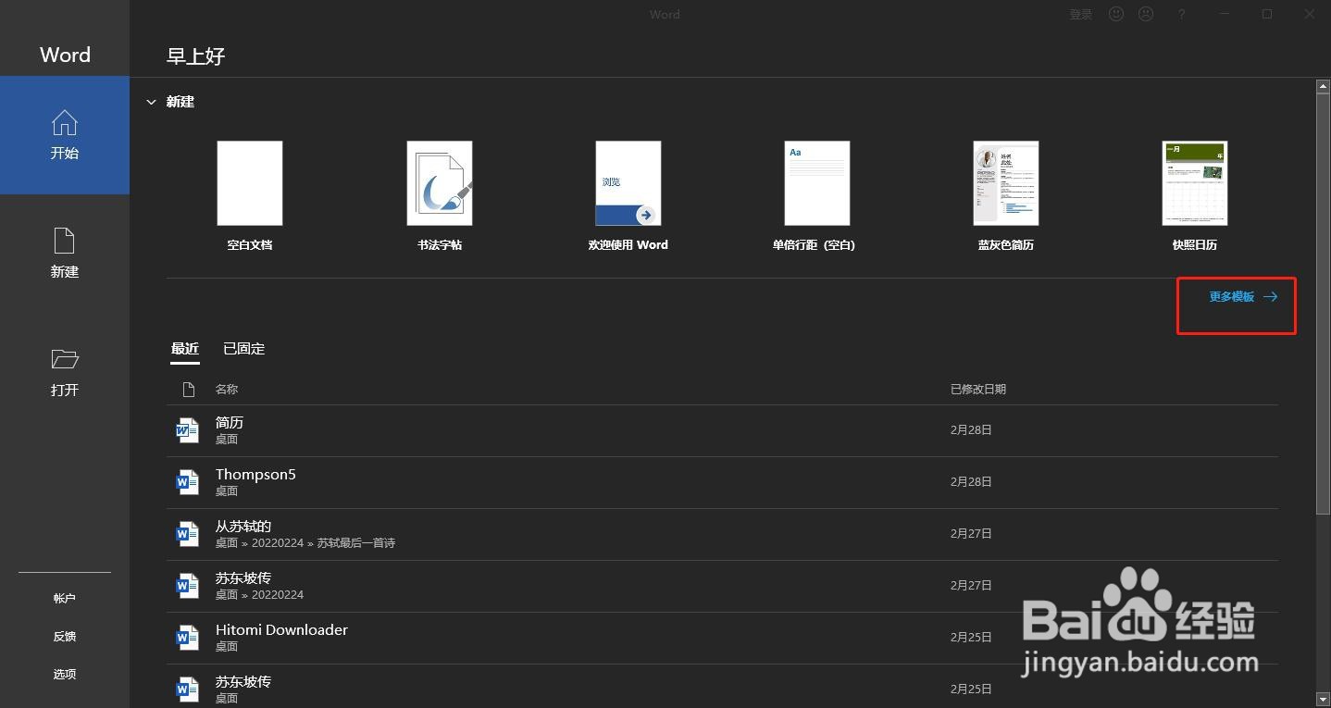Click the smiley face feedback icon
1331x708 pixels.
1116,14
